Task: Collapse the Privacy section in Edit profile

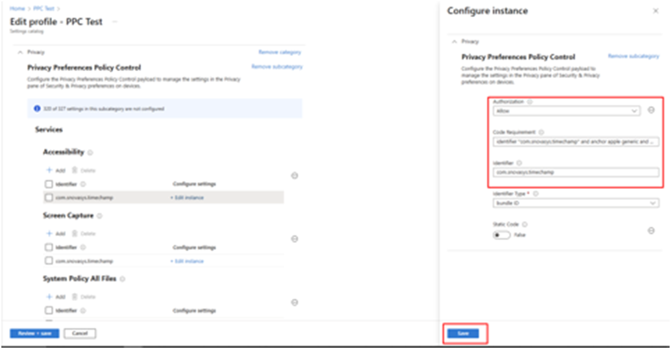Action: pos(19,52)
